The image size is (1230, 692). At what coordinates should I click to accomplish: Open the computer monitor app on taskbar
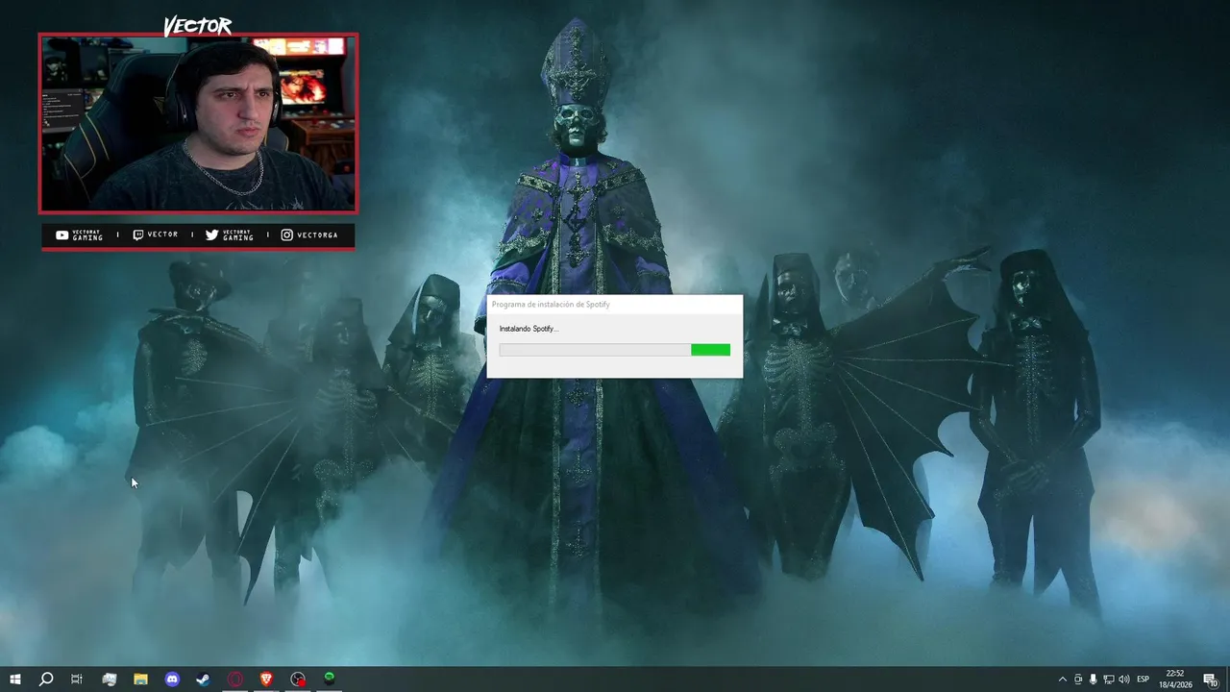click(x=109, y=679)
